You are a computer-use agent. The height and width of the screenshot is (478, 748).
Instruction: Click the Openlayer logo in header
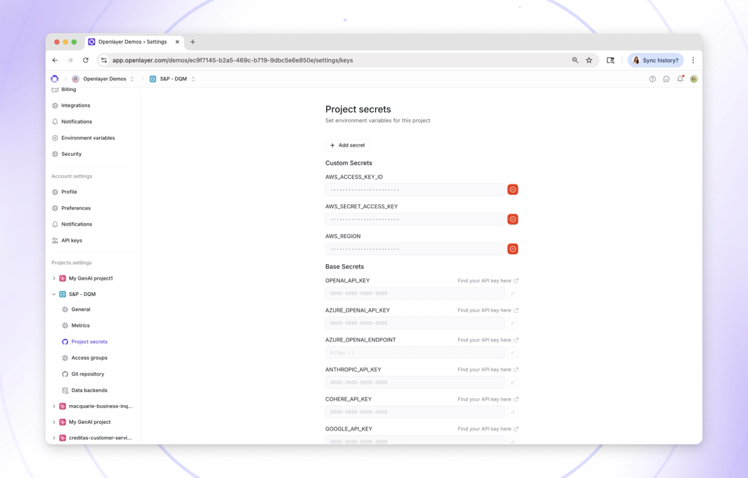point(55,79)
